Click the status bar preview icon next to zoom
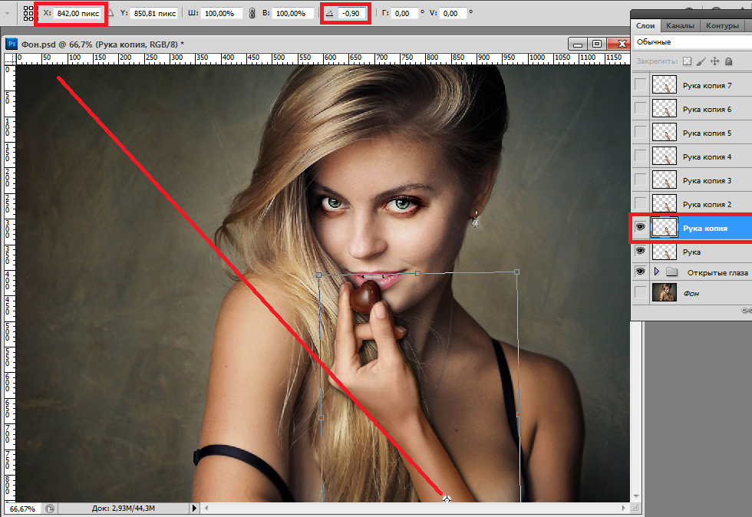 (x=50, y=509)
